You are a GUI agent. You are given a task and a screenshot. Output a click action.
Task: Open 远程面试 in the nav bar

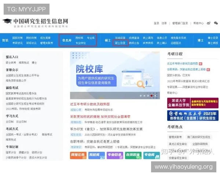click(x=176, y=43)
